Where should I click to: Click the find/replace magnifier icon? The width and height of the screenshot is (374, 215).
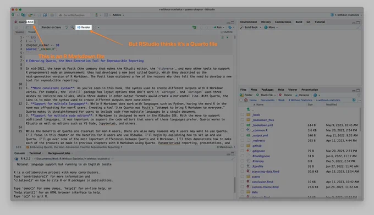coord(72,27)
